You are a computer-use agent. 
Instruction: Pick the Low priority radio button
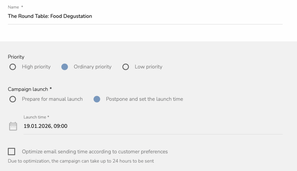click(126, 67)
